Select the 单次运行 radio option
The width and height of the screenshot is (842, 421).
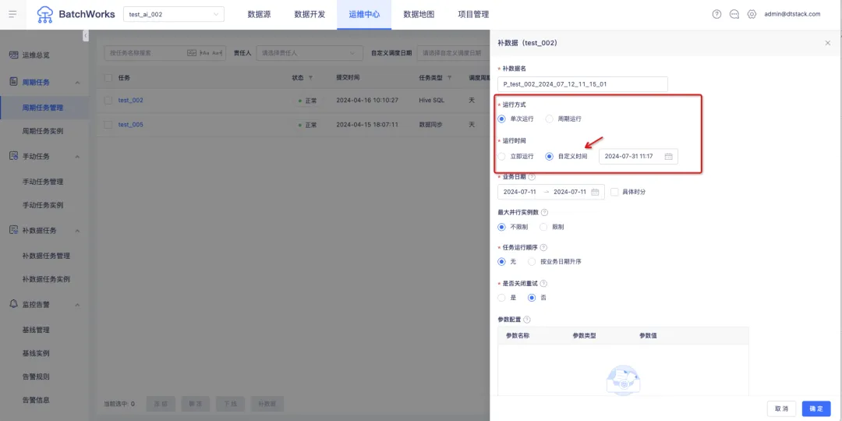[x=501, y=119]
